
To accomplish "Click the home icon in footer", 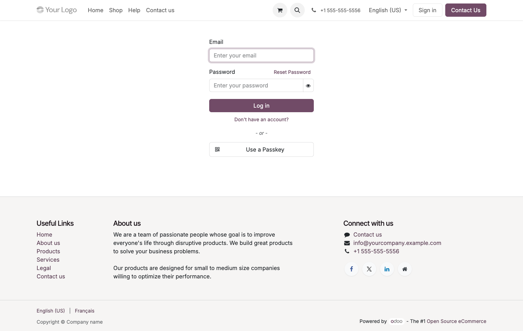I will pos(405,269).
